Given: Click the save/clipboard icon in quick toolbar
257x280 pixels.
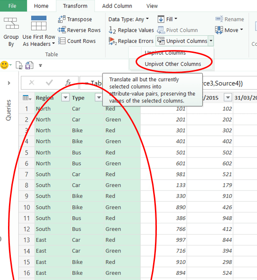Looking at the screenshot, I should [x=29, y=65].
